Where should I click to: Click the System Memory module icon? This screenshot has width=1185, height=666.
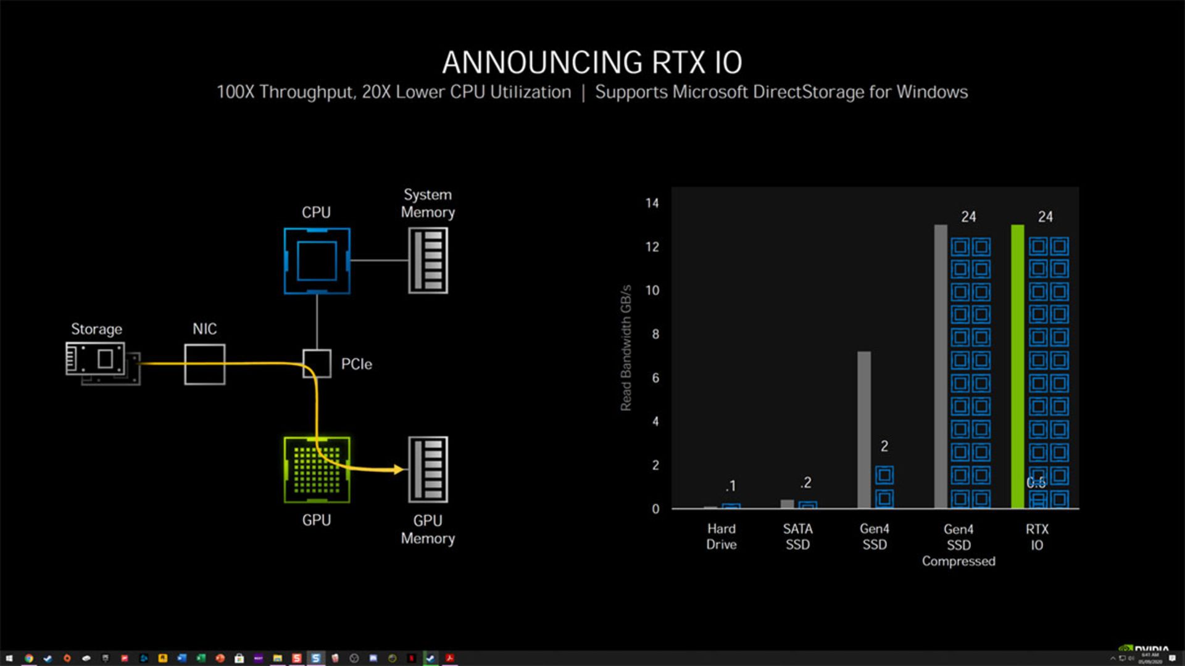coord(428,260)
